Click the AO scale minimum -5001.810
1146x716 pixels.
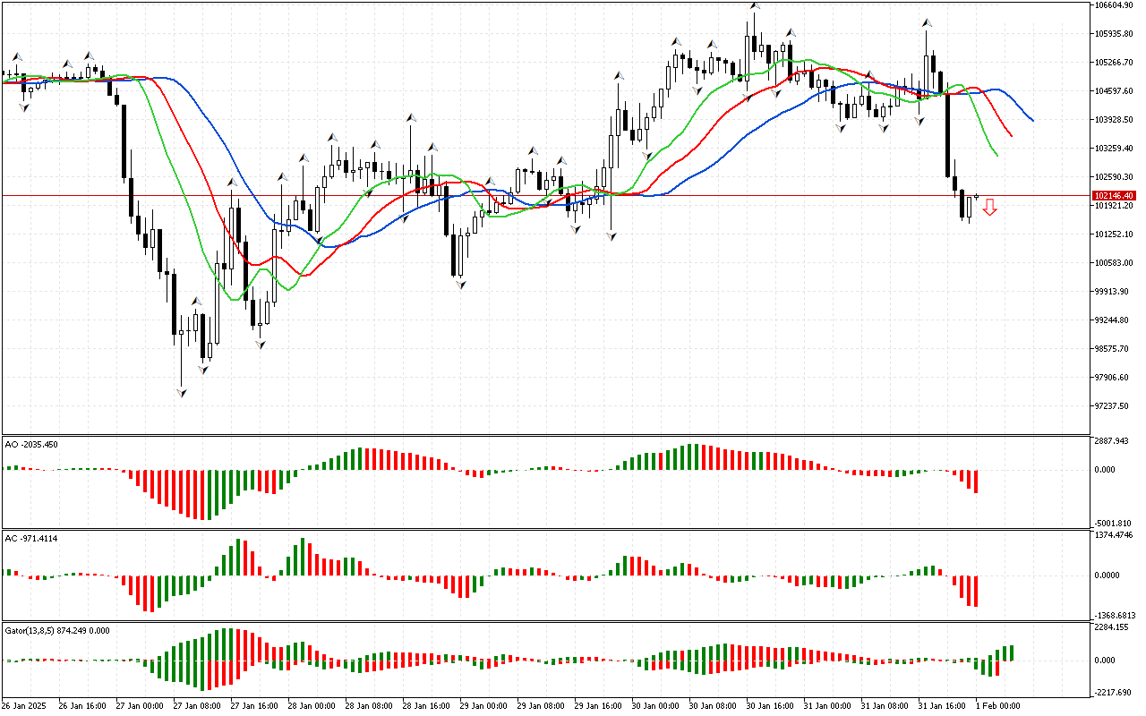1114,524
